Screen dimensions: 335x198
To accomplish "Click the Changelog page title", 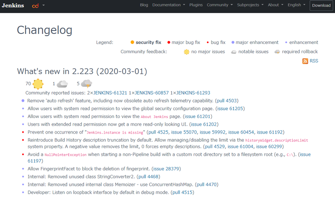I will (x=44, y=30).
